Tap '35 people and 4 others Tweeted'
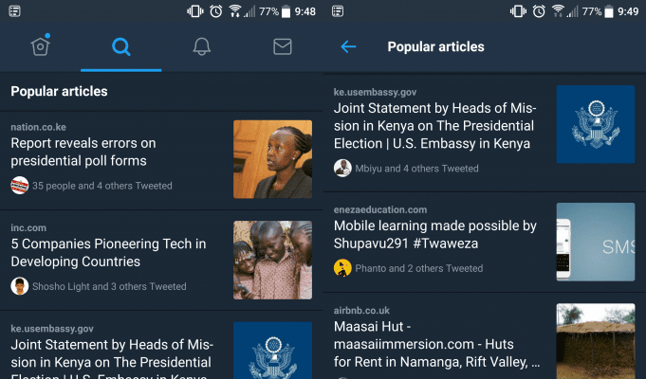The width and height of the screenshot is (646, 379). tap(102, 186)
